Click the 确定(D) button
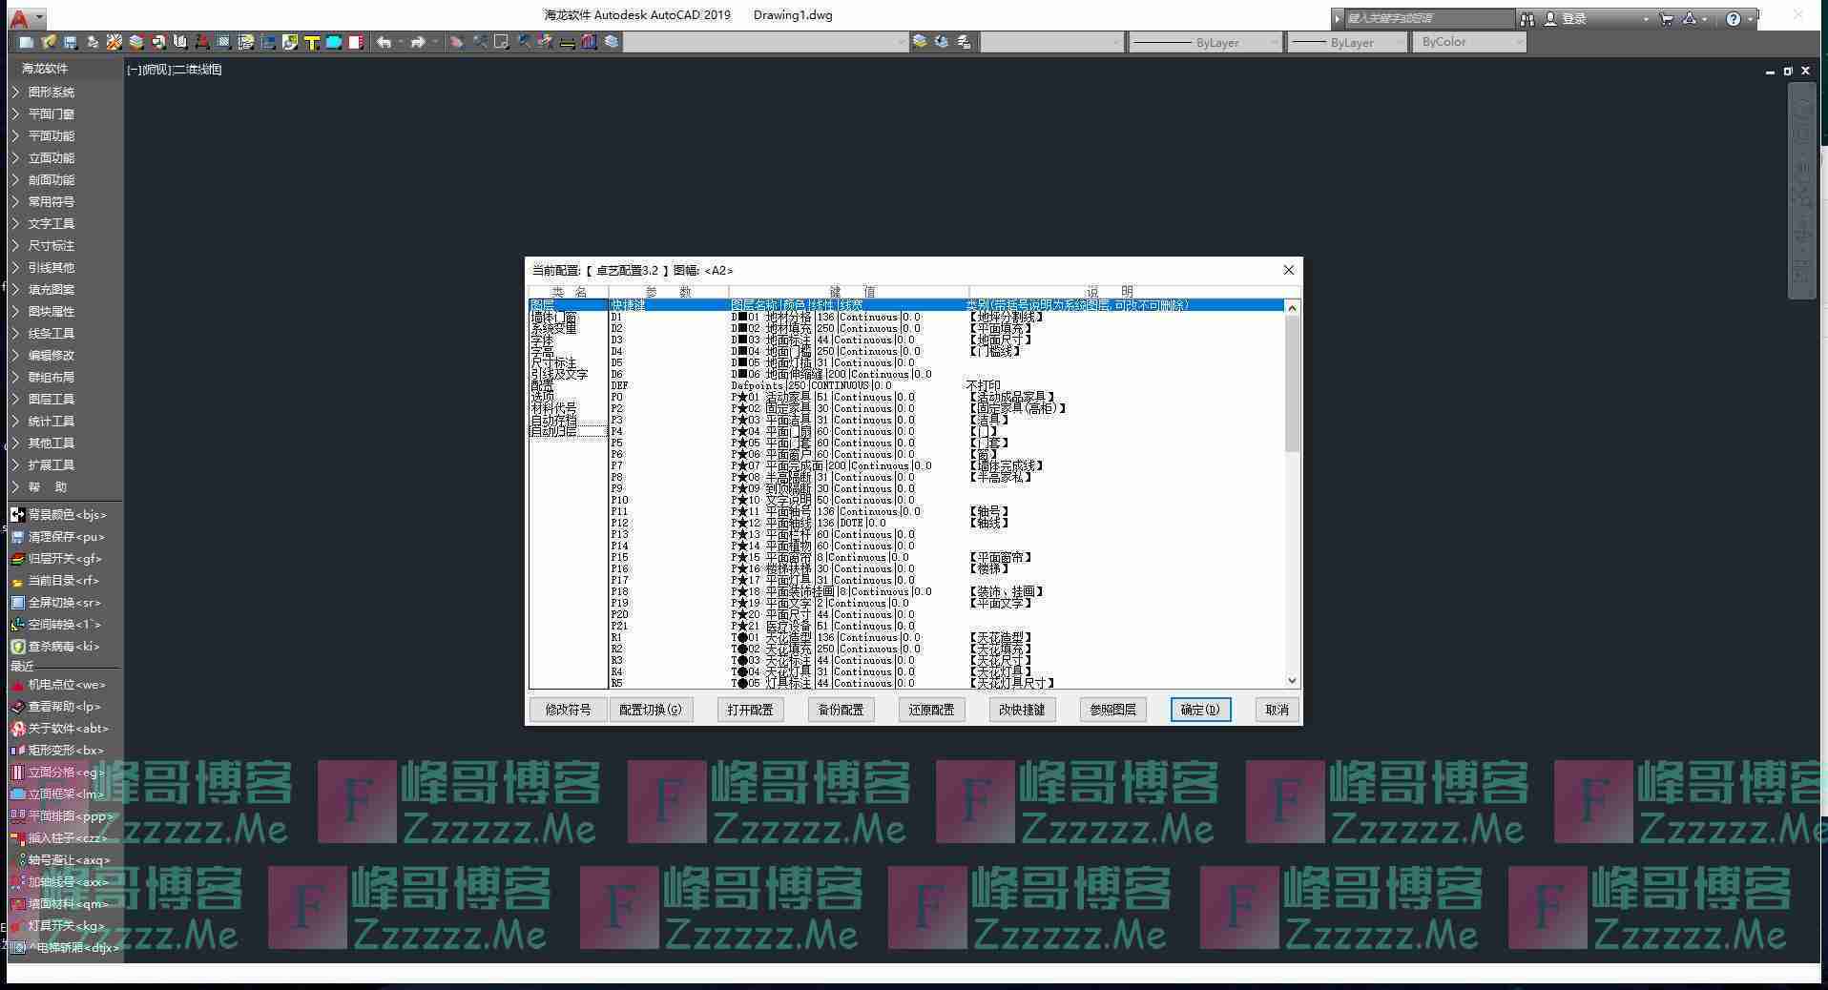This screenshot has width=1828, height=990. [x=1199, y=710]
